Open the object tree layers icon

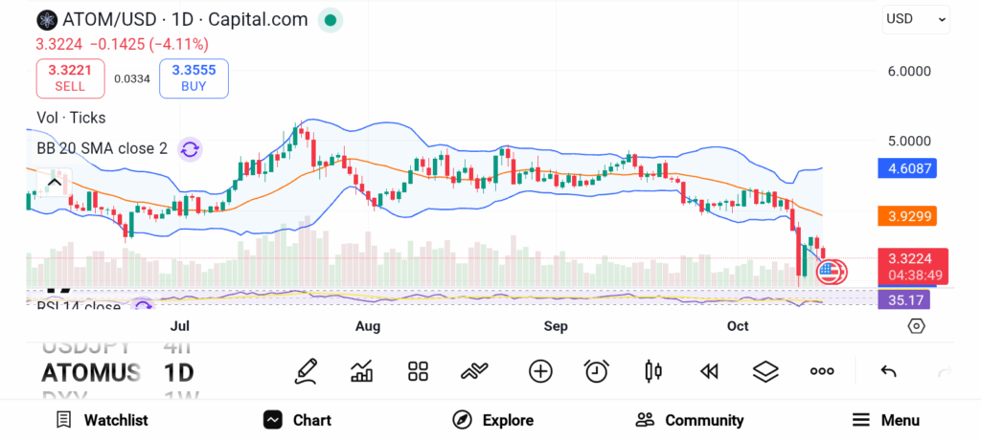coord(765,371)
